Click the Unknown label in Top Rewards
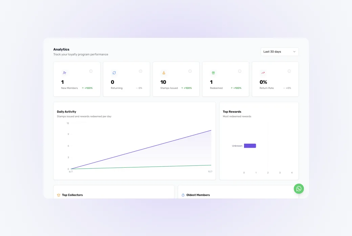 pos(237,146)
